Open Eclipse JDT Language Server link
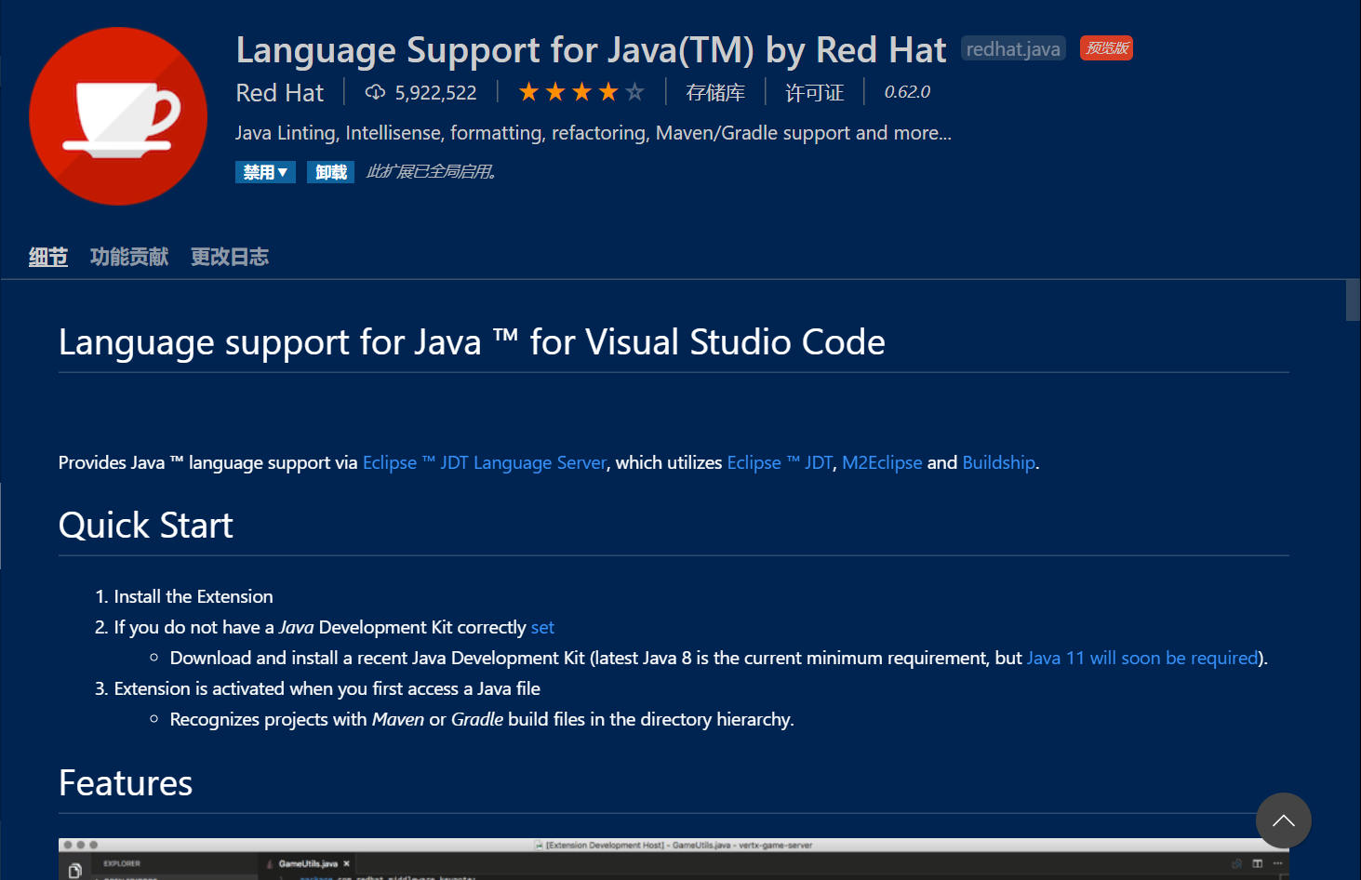 485,462
